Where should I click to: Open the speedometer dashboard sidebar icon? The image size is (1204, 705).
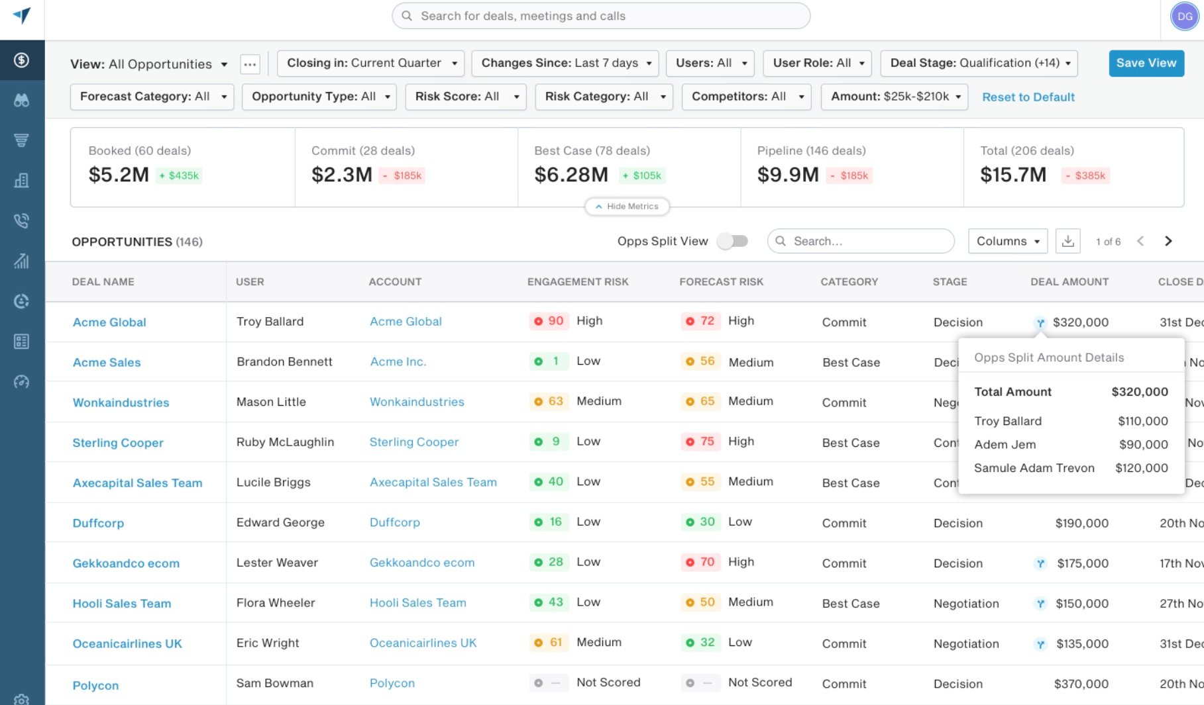pyautogui.click(x=22, y=382)
